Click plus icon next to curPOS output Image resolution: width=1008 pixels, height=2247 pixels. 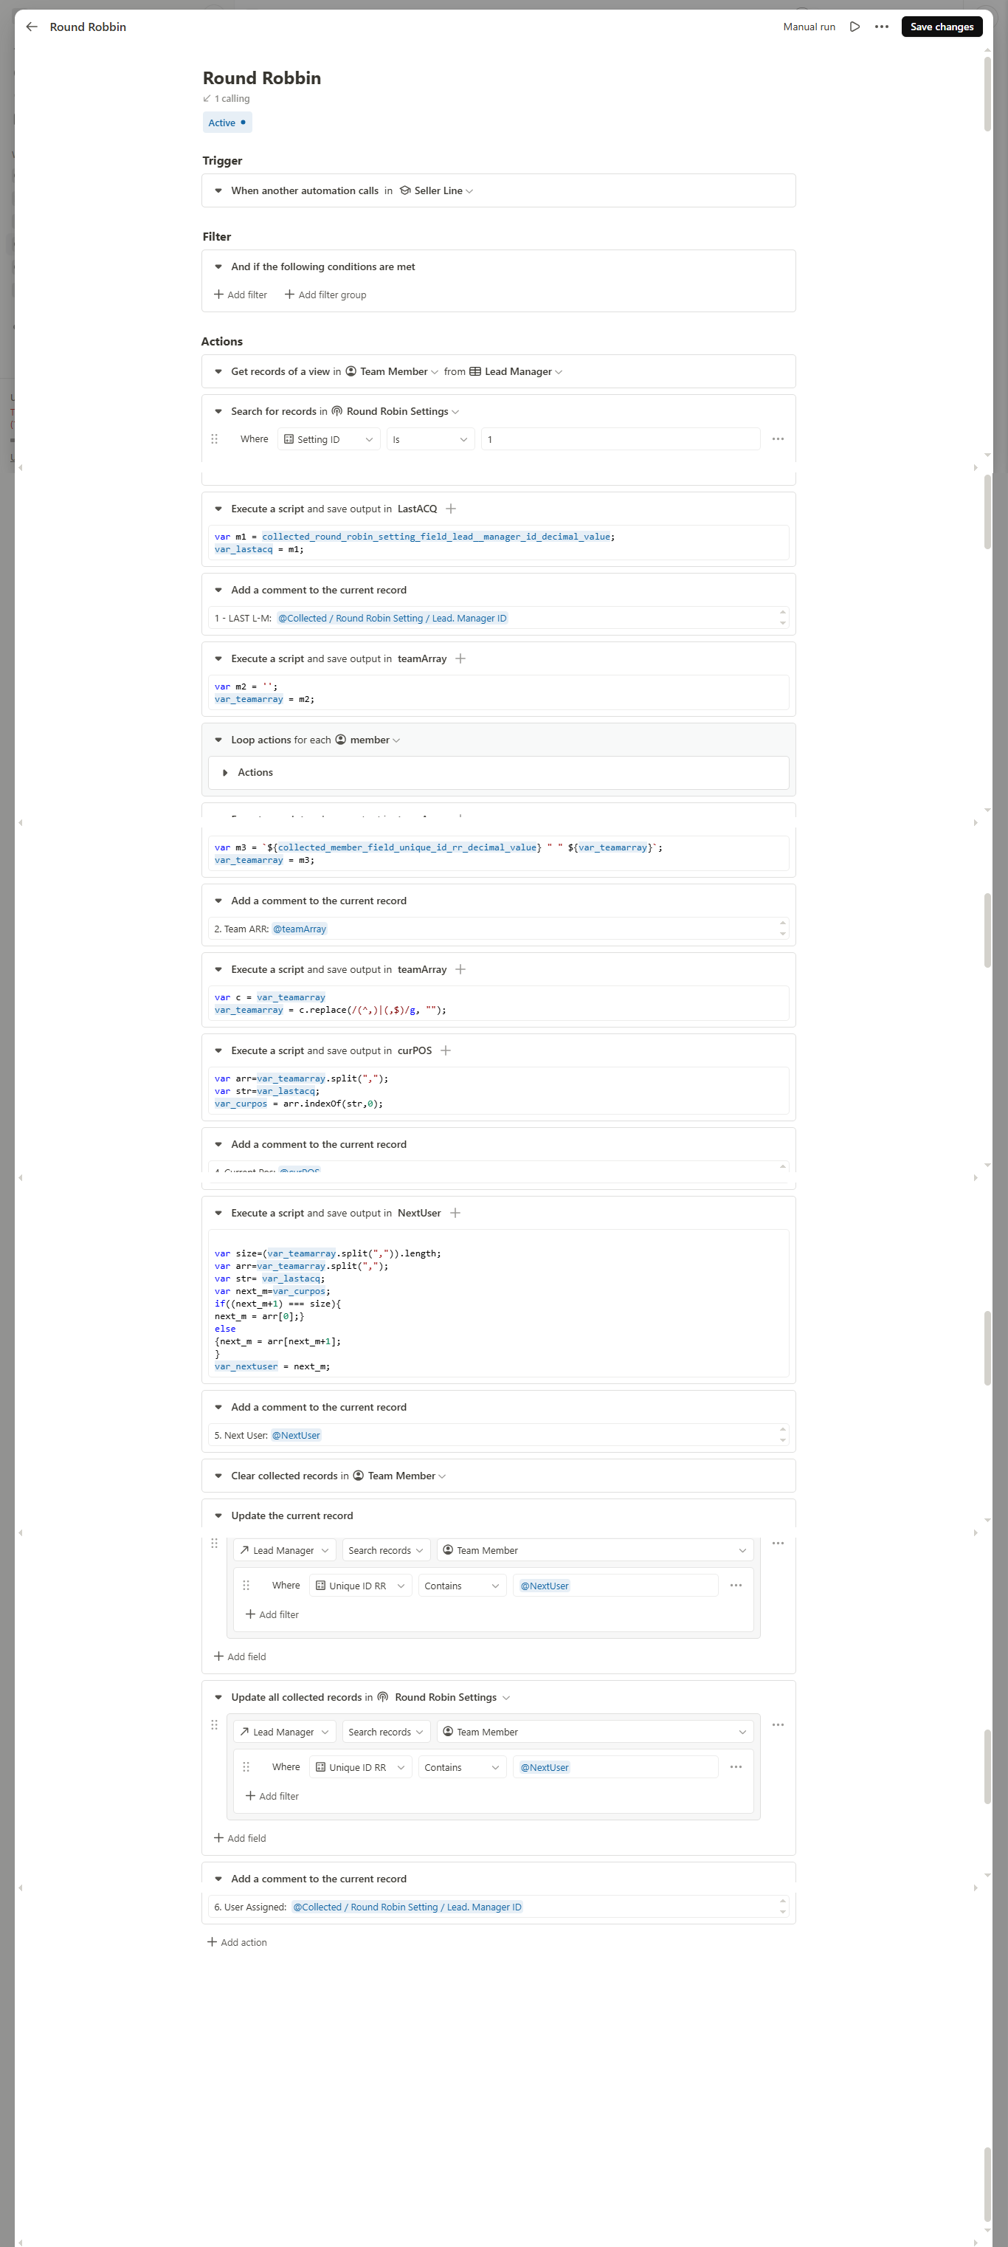pyautogui.click(x=446, y=1050)
